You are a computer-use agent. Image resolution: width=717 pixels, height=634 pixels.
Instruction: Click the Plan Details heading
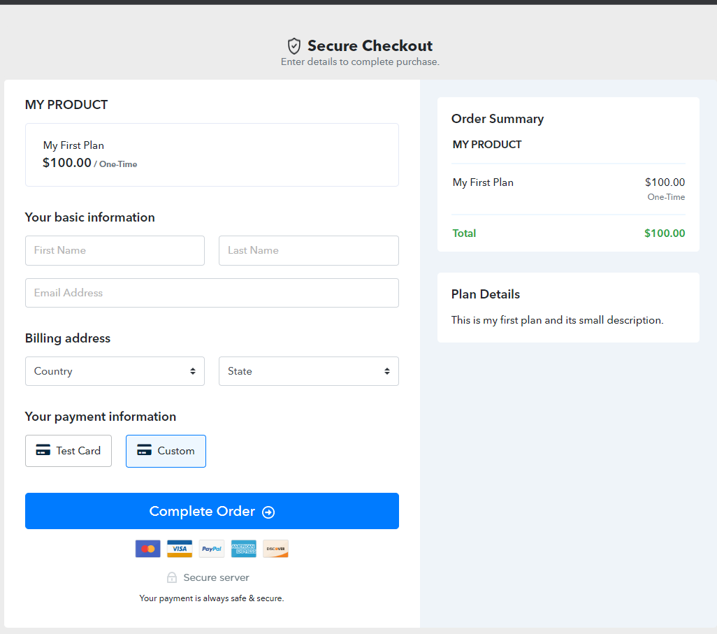coord(486,294)
